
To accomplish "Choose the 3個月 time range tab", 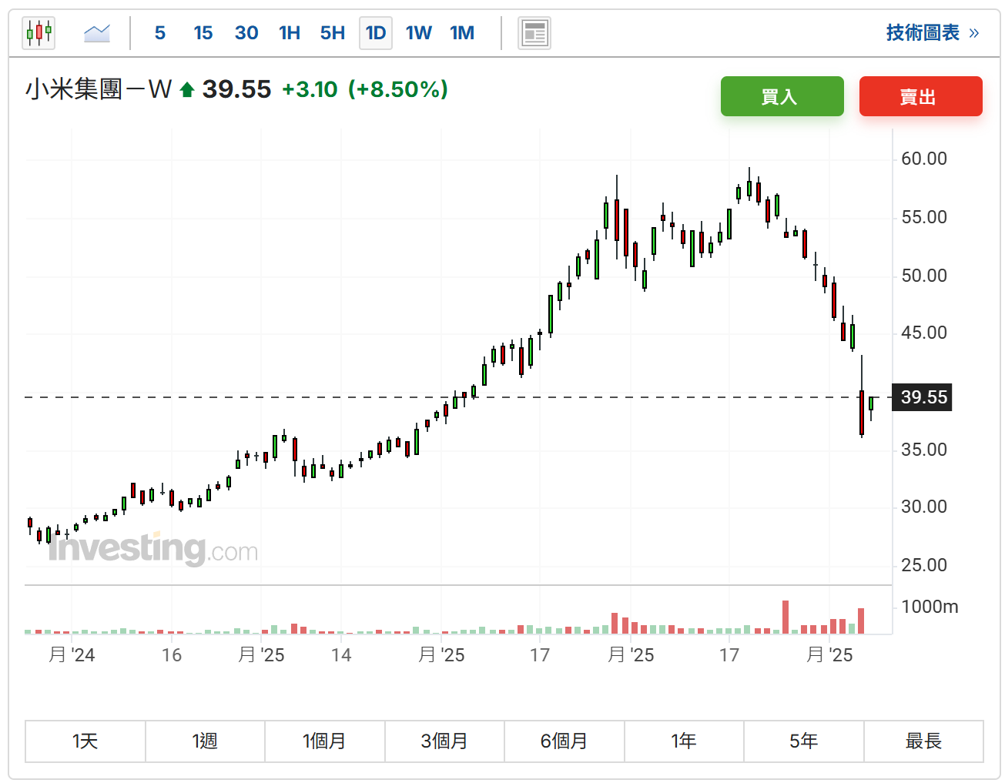I will (444, 741).
